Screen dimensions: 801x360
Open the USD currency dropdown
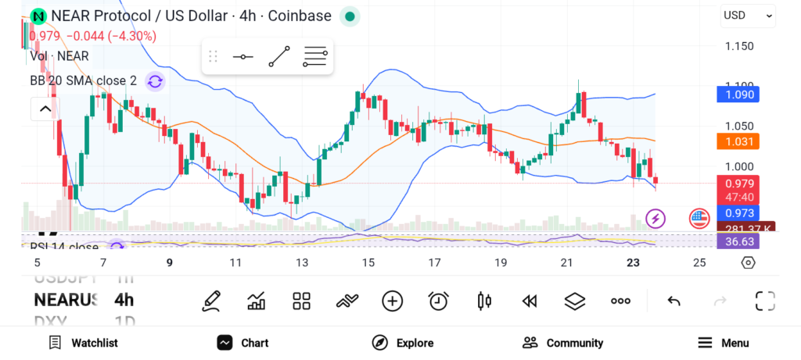coord(748,15)
